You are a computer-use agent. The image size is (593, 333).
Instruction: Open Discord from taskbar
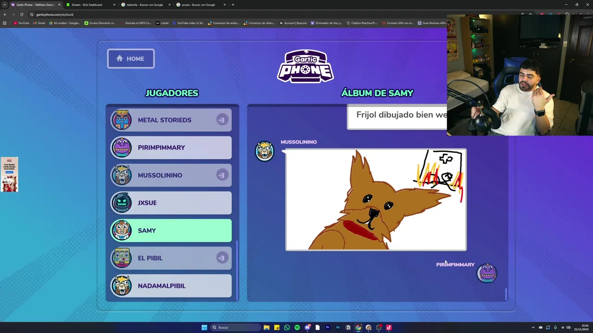click(x=307, y=327)
